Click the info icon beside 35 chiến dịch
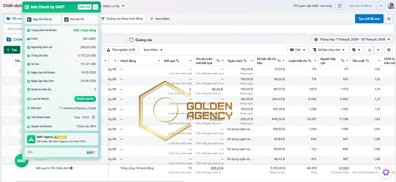396x182 pixels. 71,168
